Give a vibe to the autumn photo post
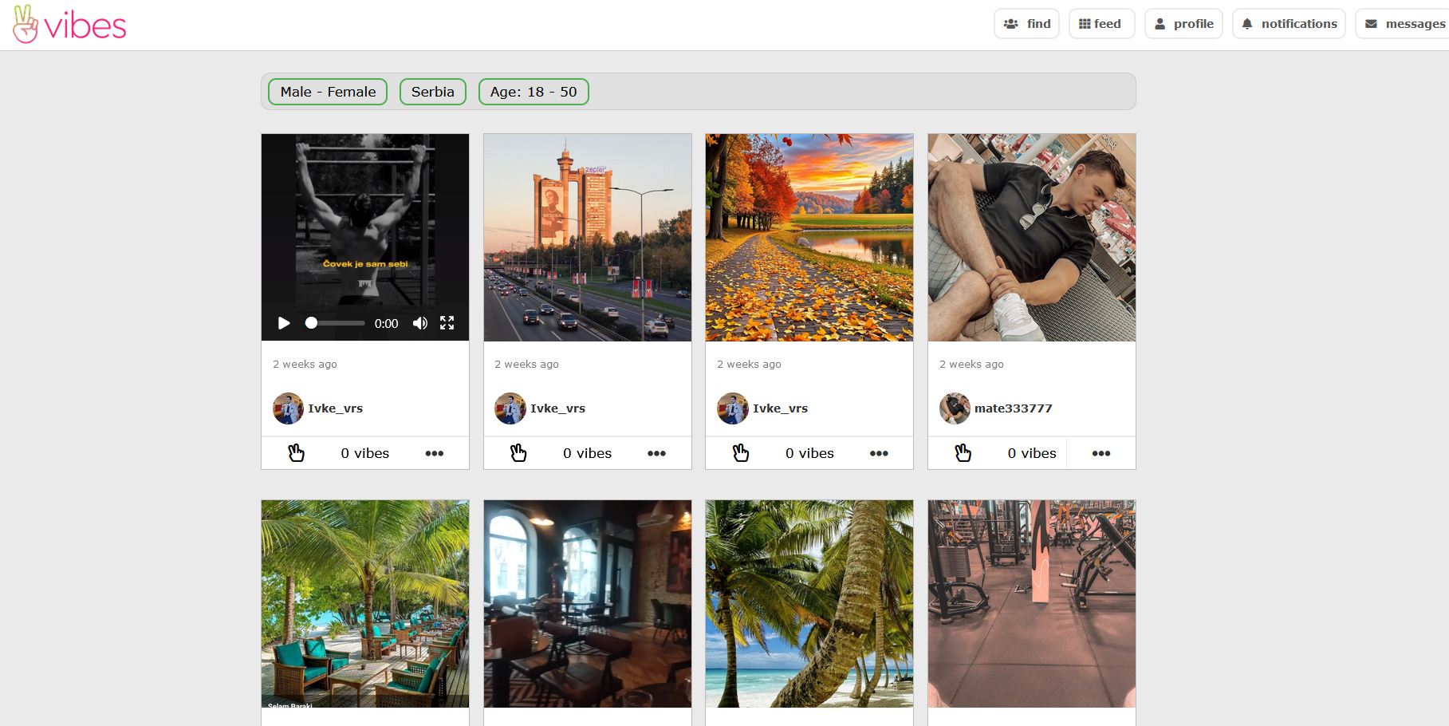 741,453
